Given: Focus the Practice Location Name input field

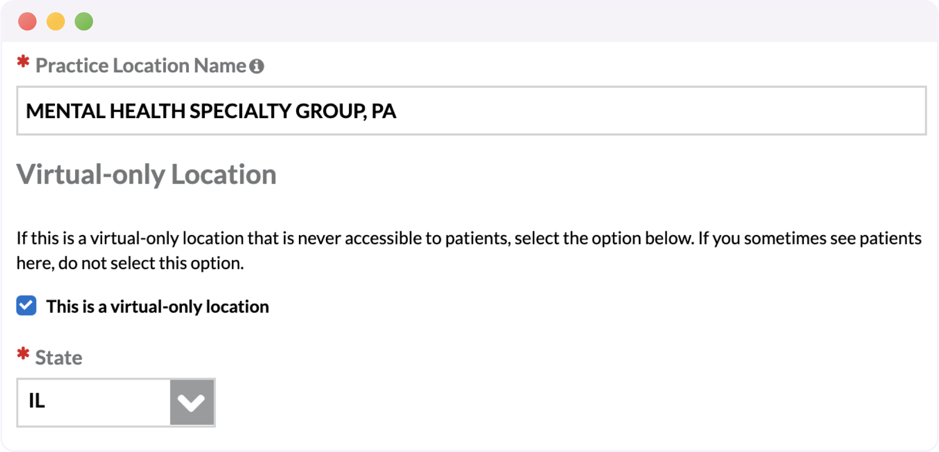Looking at the screenshot, I should click(x=471, y=110).
